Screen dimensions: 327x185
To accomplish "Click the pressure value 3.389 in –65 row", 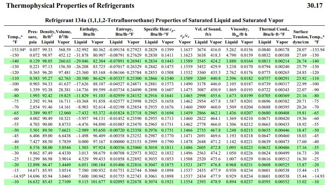I will 34,113.
